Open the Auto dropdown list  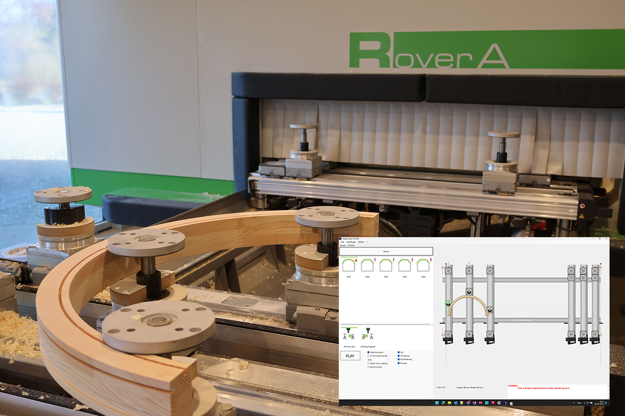377,360
